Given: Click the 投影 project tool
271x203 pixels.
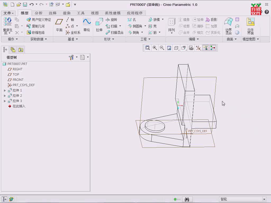Looking at the screenshot, I should (211, 20).
